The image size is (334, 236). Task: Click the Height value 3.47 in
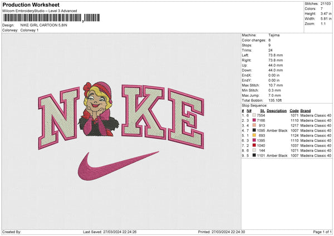click(x=326, y=13)
